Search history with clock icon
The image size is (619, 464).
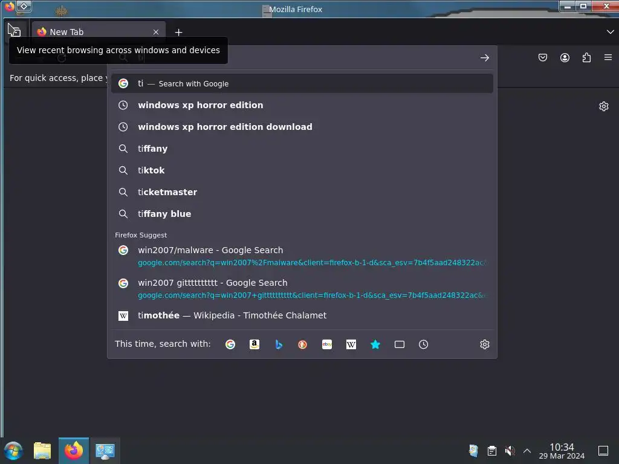coord(424,344)
